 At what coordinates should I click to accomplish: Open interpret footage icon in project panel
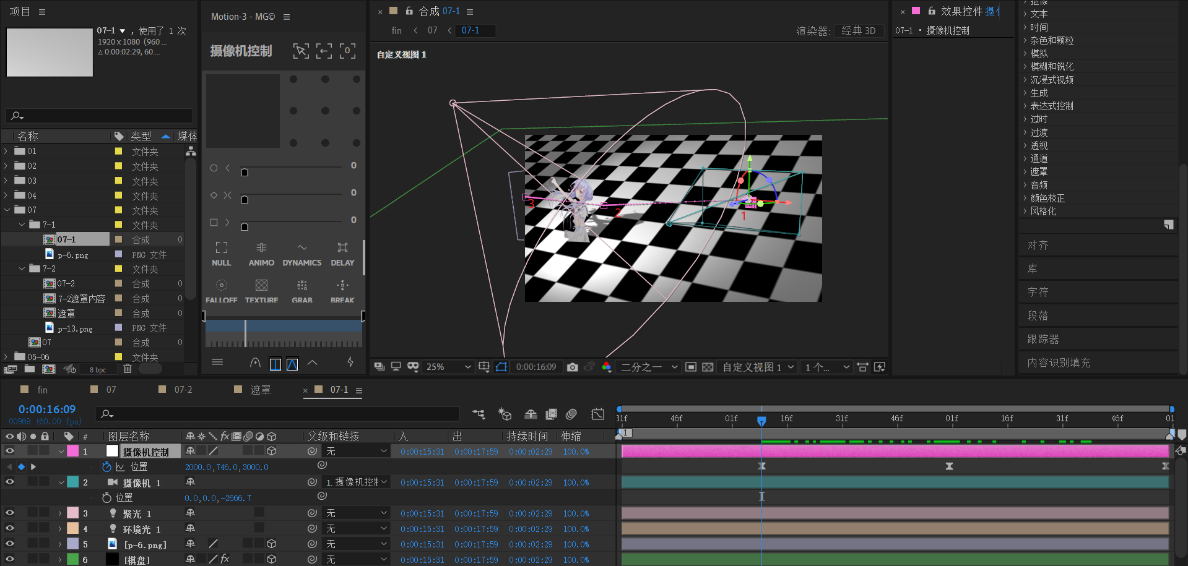pyautogui.click(x=9, y=369)
